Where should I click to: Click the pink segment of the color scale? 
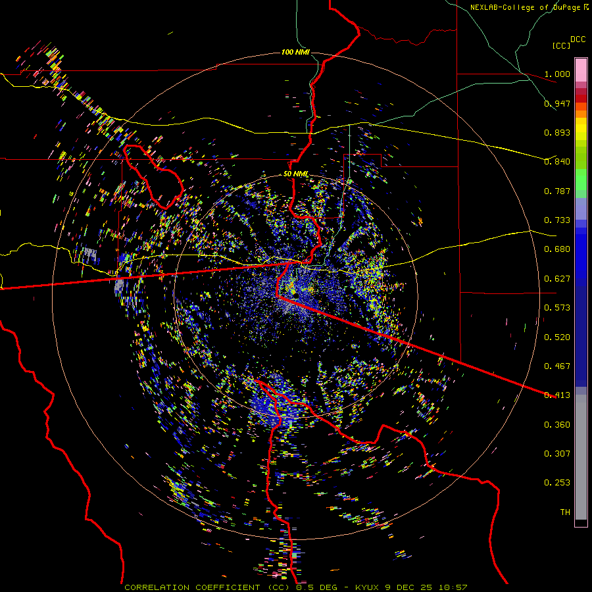(581, 70)
